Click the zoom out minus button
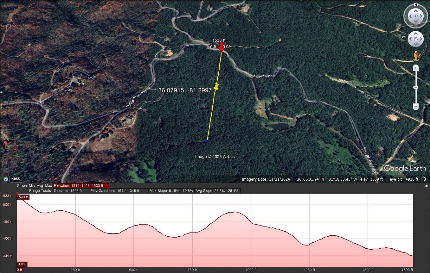This screenshot has width=430, height=273. [x=416, y=107]
